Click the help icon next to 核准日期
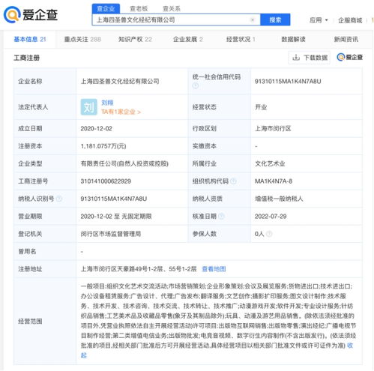This screenshot has height=371, width=374. tap(221, 217)
